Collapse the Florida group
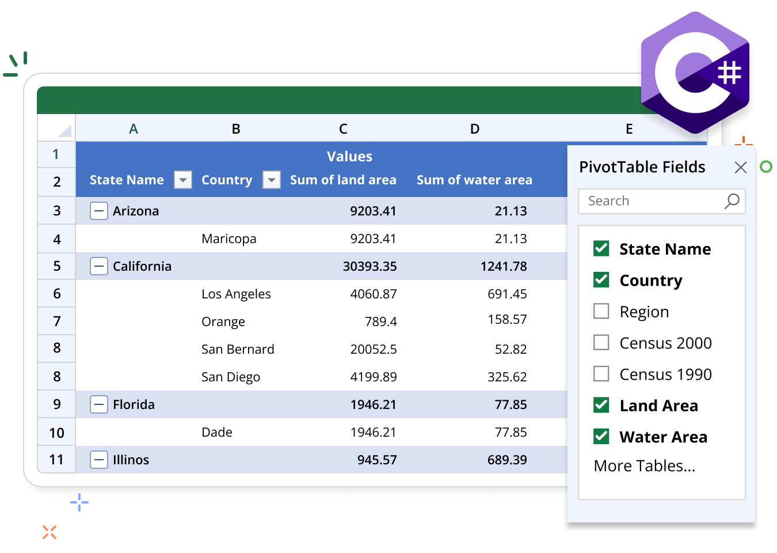The height and width of the screenshot is (553, 777). 99,404
